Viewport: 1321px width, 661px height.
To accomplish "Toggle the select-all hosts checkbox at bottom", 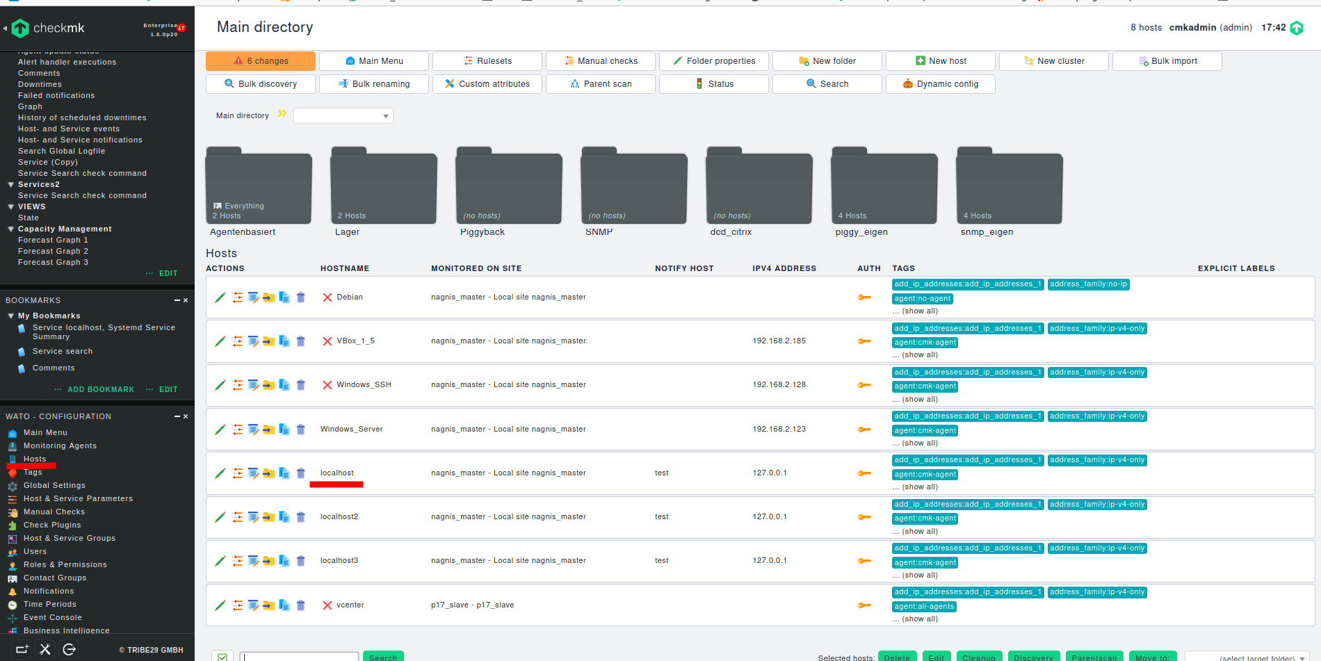I will 222,657.
